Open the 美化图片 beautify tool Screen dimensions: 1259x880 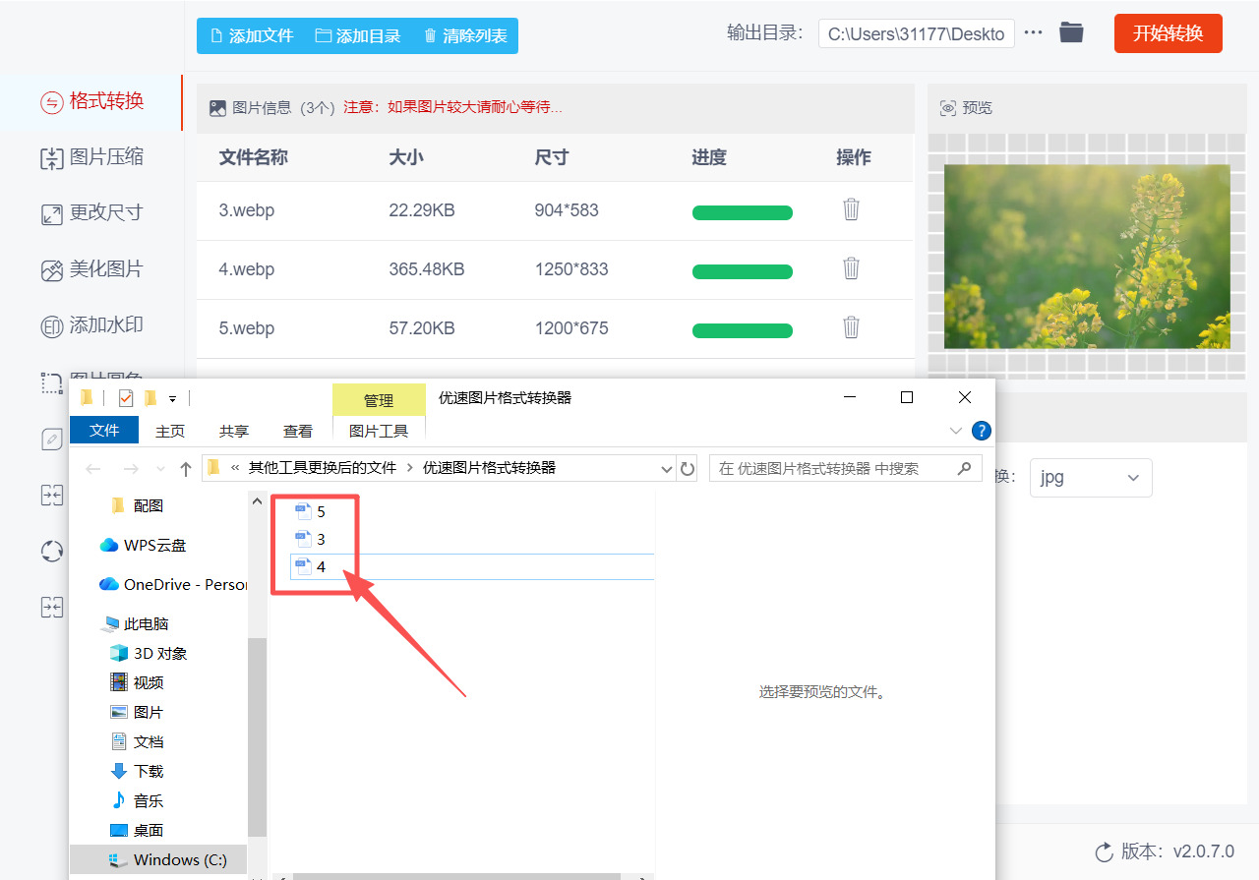click(x=91, y=269)
